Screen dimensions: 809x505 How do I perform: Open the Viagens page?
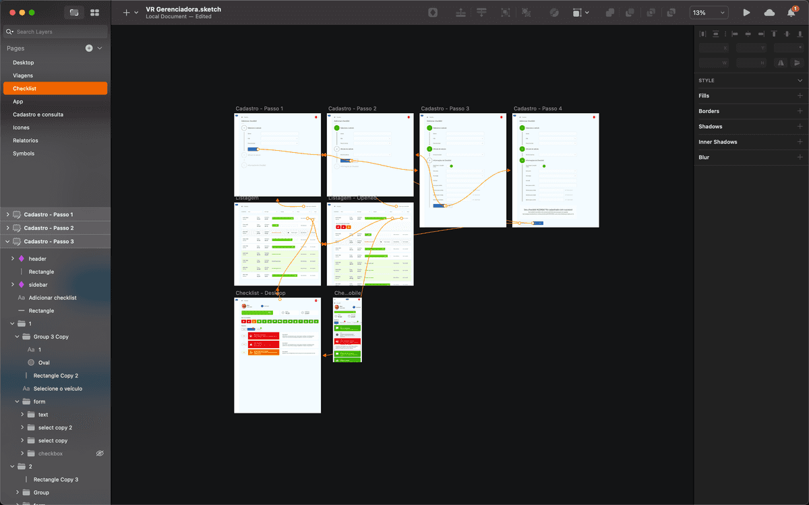[23, 75]
